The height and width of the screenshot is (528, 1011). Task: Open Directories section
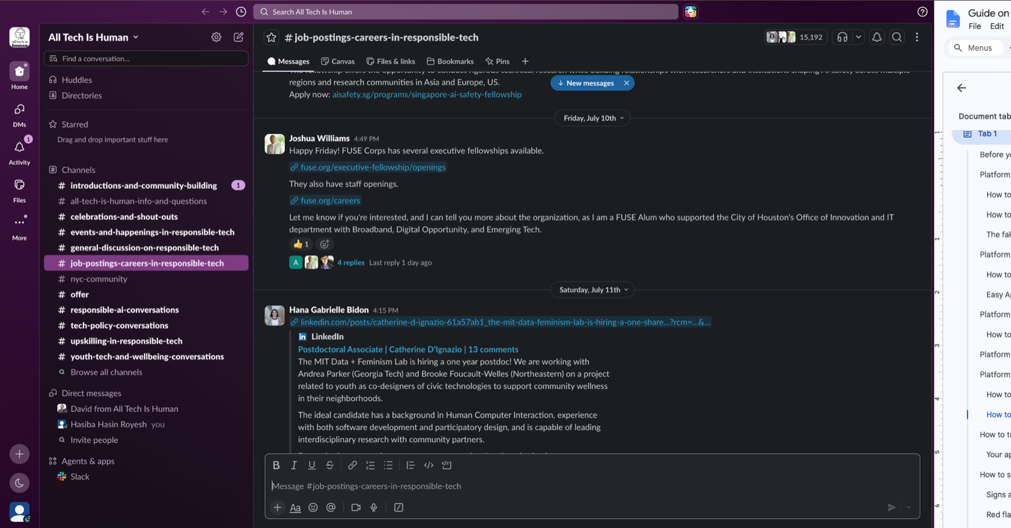click(x=82, y=95)
